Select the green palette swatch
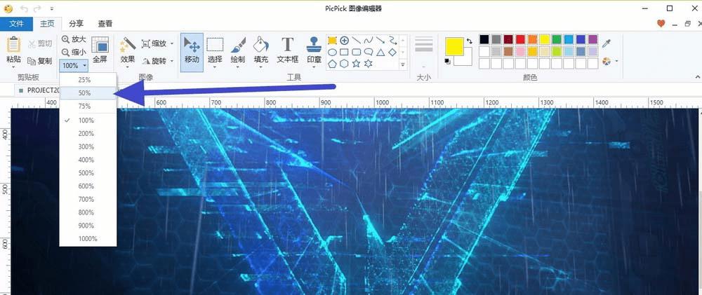Viewport: 702px width, 295px height. pos(557,39)
